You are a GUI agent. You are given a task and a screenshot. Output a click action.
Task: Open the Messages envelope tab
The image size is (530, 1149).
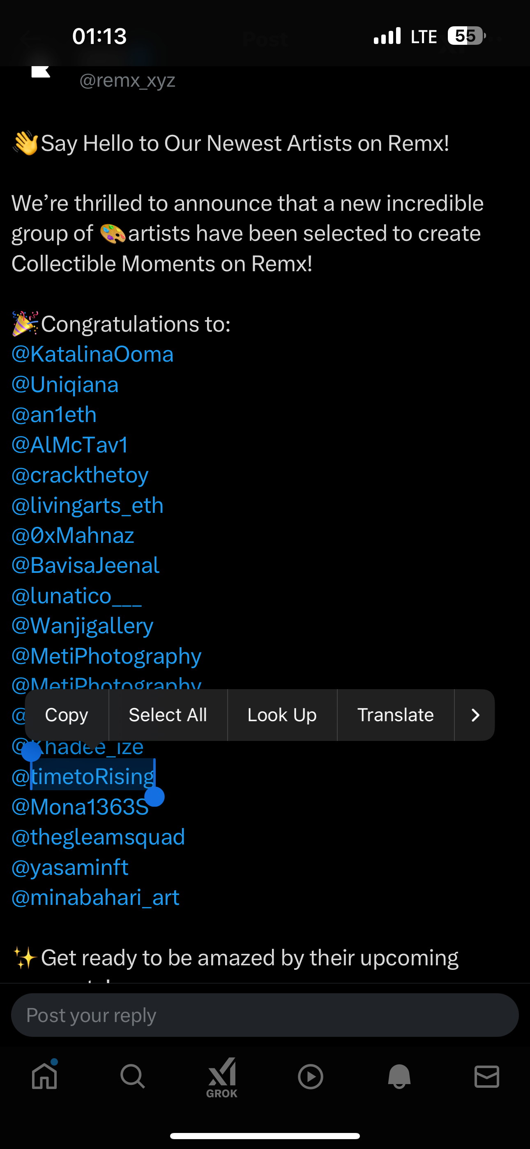487,1076
